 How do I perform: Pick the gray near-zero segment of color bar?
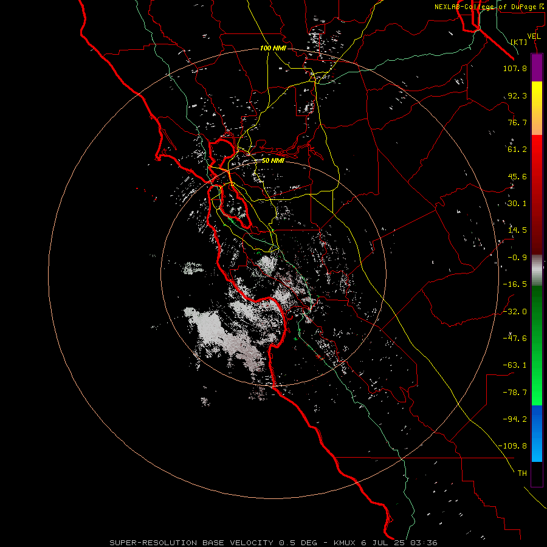click(537, 270)
